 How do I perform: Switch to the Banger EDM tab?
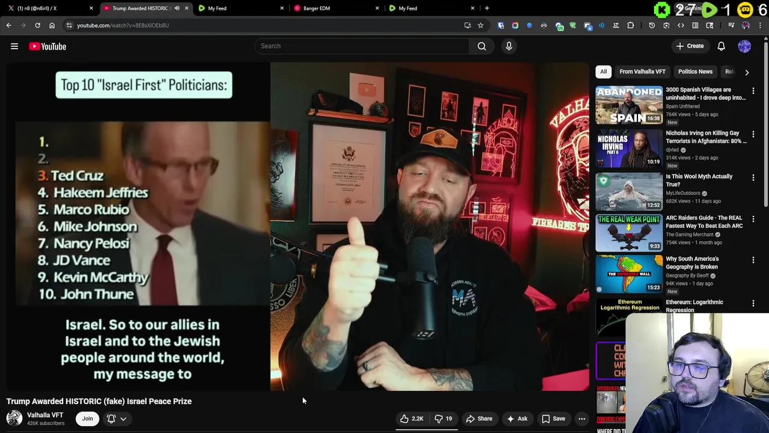[x=336, y=8]
